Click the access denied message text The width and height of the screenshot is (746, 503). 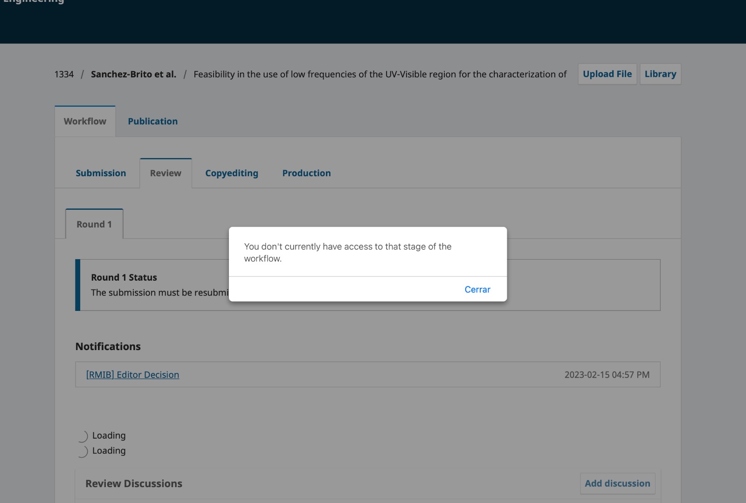[x=347, y=252]
